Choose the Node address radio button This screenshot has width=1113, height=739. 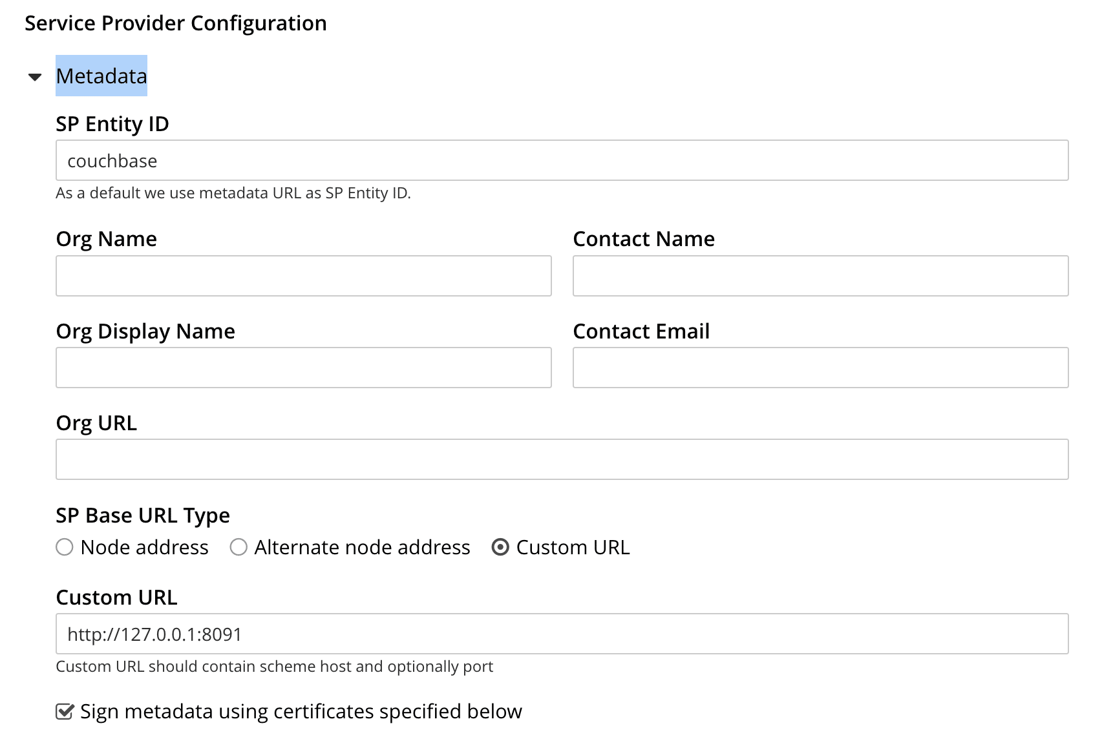click(65, 547)
